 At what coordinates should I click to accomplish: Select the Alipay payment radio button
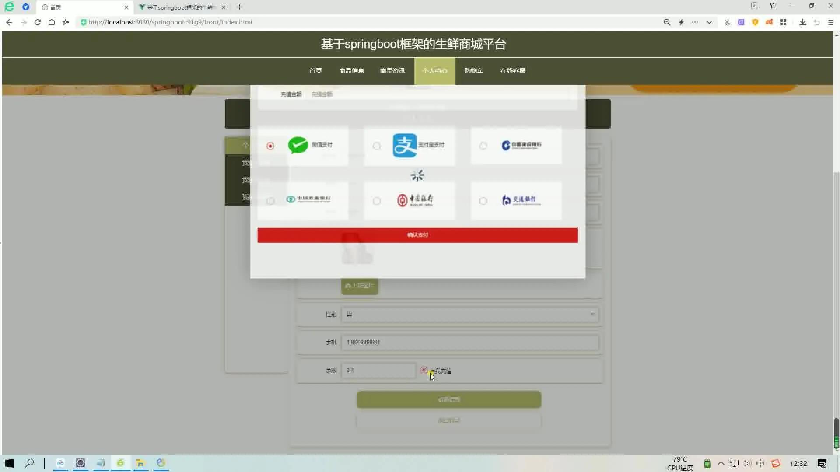(377, 146)
